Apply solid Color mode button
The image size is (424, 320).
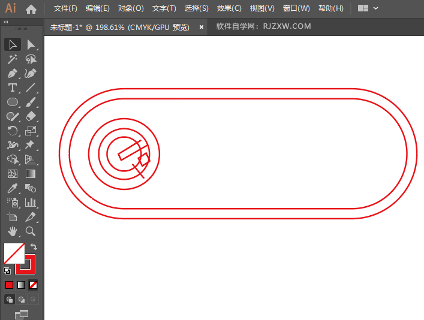(x=10, y=285)
